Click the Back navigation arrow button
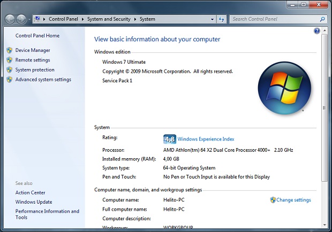The image size is (332, 232). click(10, 19)
